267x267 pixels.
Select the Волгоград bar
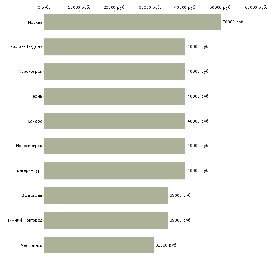click(x=106, y=196)
